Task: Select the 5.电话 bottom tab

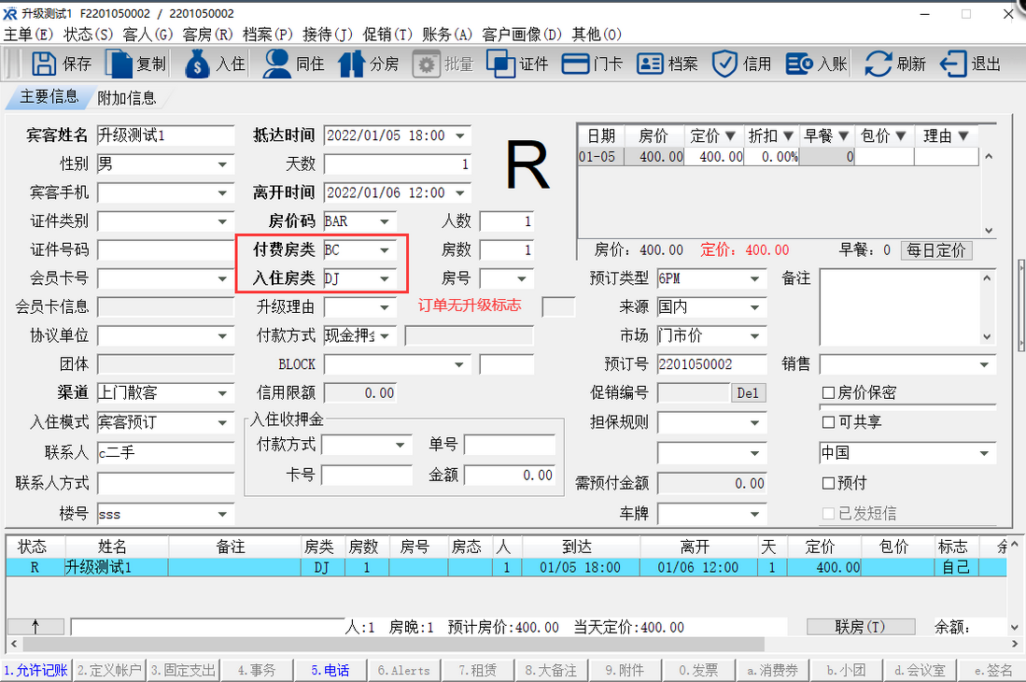Action: coord(330,670)
